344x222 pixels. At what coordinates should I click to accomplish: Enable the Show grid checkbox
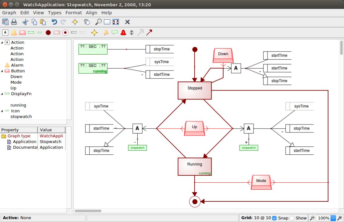[x=292, y=218]
